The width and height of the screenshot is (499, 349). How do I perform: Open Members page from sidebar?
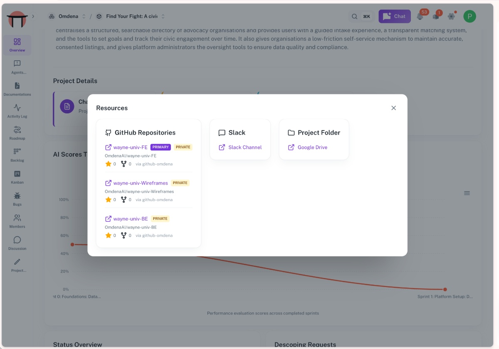(17, 221)
